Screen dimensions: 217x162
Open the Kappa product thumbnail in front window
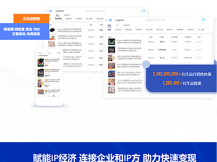[x=111, y=42]
